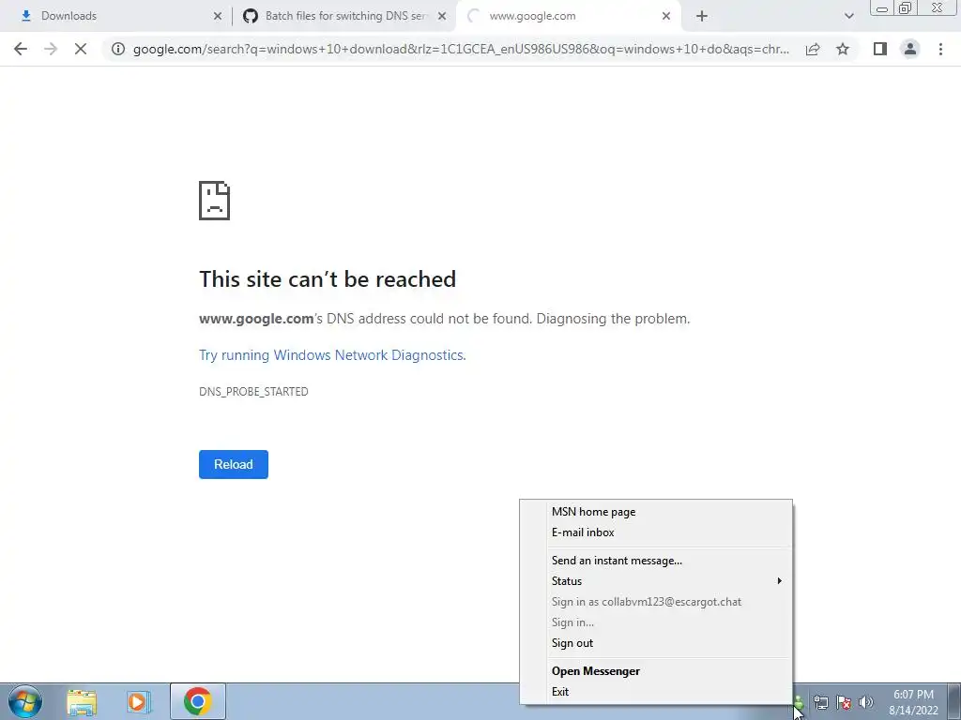Open Chrome three-dot menu
Screen dimensions: 961x720
(940, 49)
